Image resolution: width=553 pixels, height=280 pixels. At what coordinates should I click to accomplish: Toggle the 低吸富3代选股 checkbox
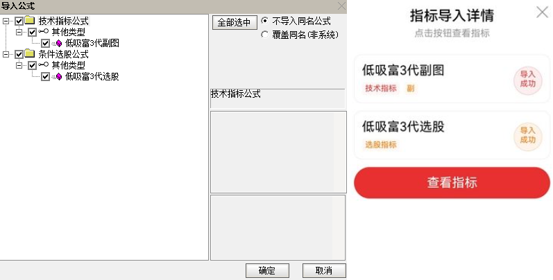click(x=45, y=76)
